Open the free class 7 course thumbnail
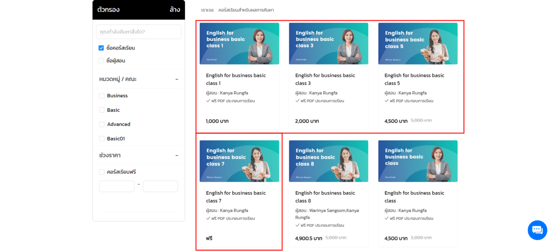Screen dimensions: 555x251 pyautogui.click(x=239, y=161)
